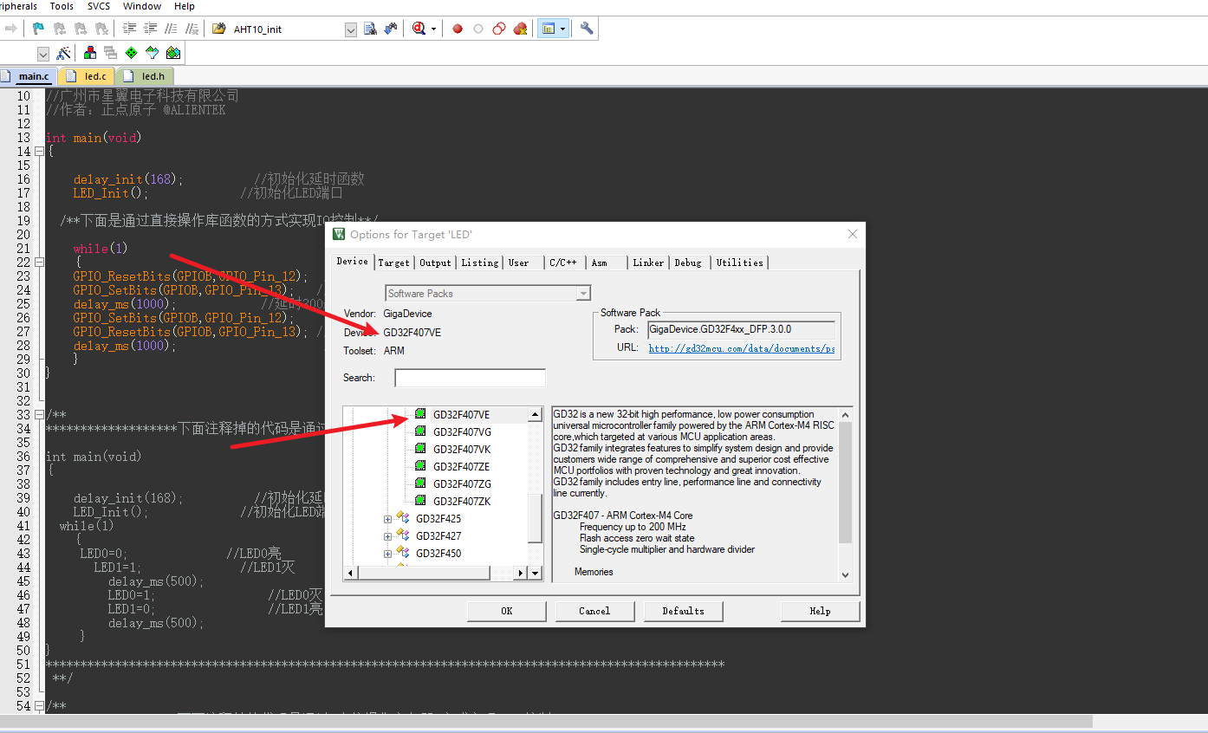Viewport: 1208px width, 733px height.
Task: Switch to the Debug options tab
Action: coord(688,263)
